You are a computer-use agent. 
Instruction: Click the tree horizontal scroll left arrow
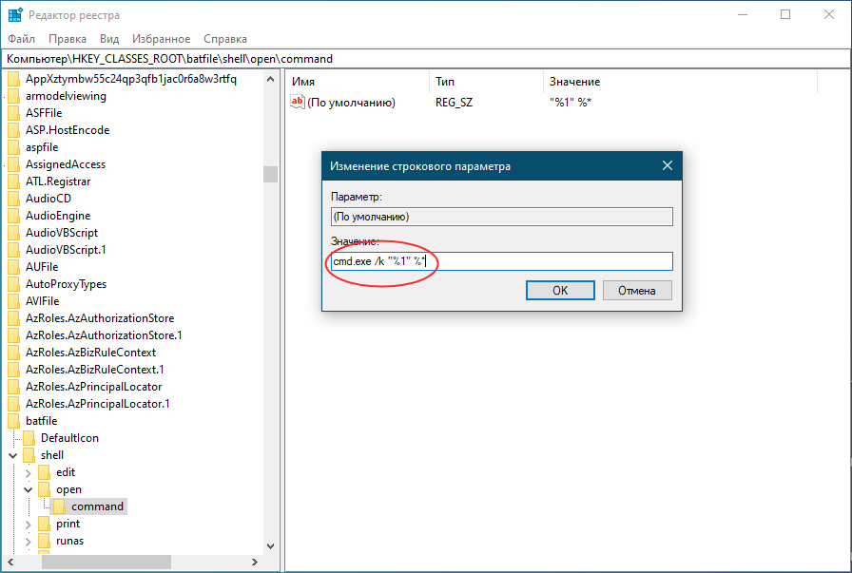[x=10, y=563]
